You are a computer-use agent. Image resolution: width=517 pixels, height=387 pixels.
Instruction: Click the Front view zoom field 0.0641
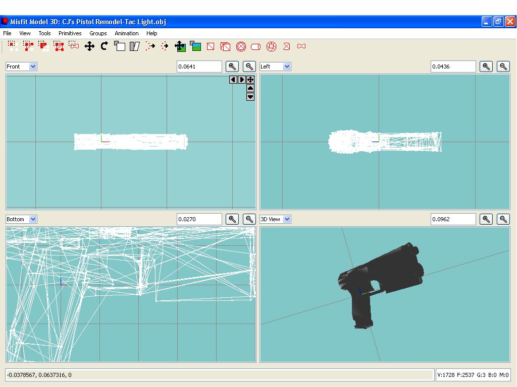(x=199, y=67)
